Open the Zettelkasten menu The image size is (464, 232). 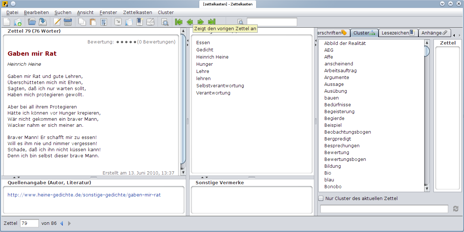[137, 12]
